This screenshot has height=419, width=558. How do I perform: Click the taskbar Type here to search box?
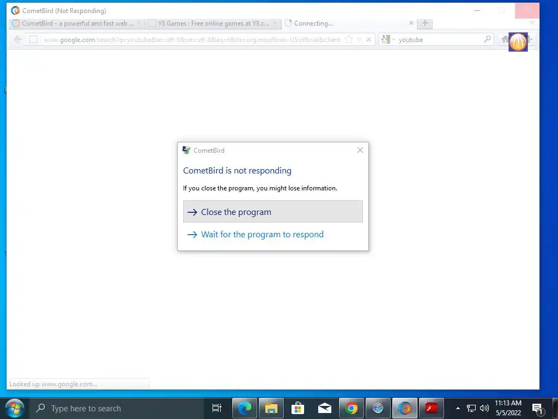click(116, 408)
